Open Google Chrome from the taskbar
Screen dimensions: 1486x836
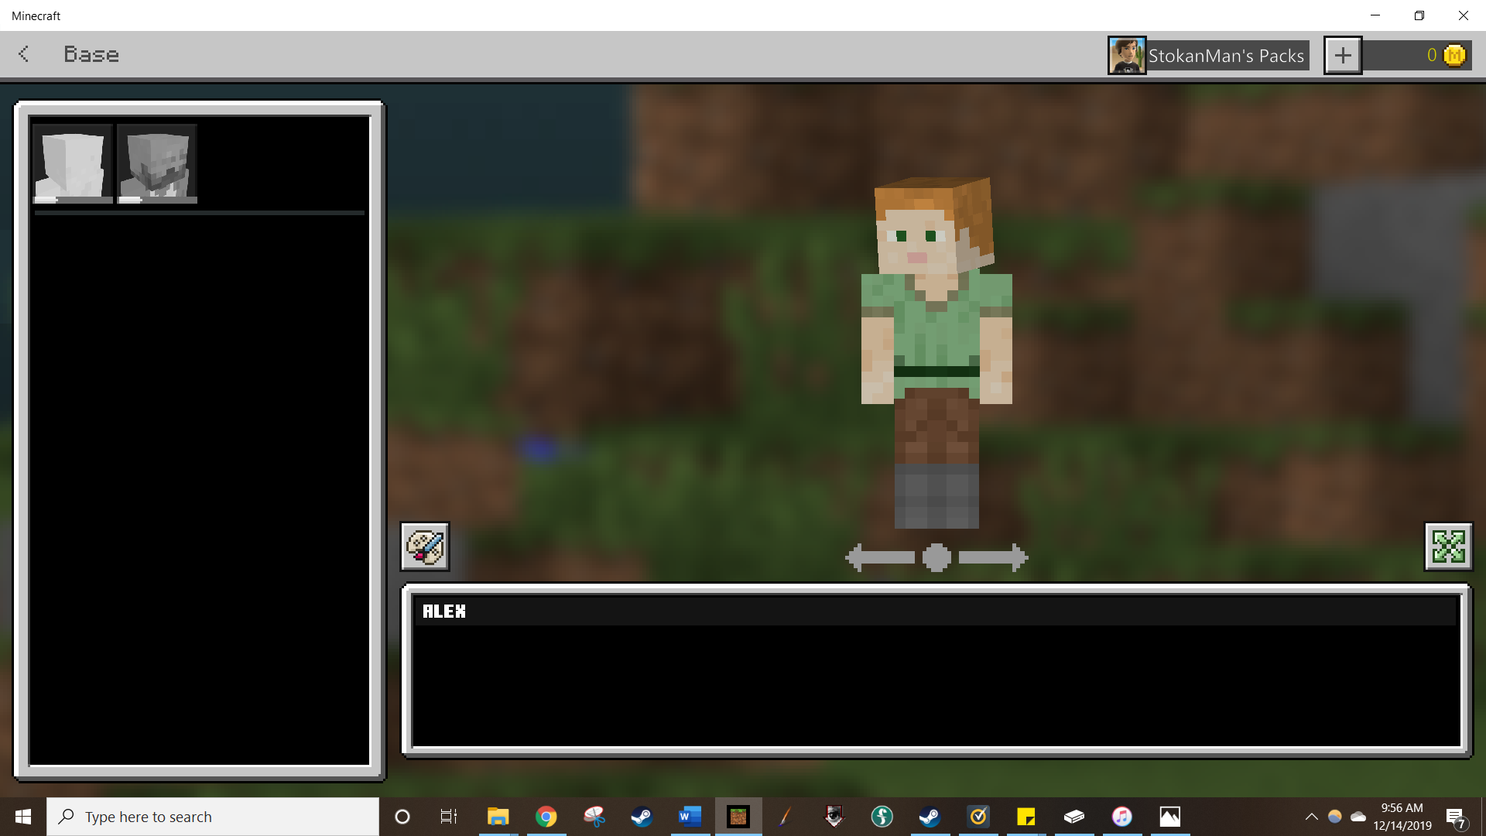546,817
